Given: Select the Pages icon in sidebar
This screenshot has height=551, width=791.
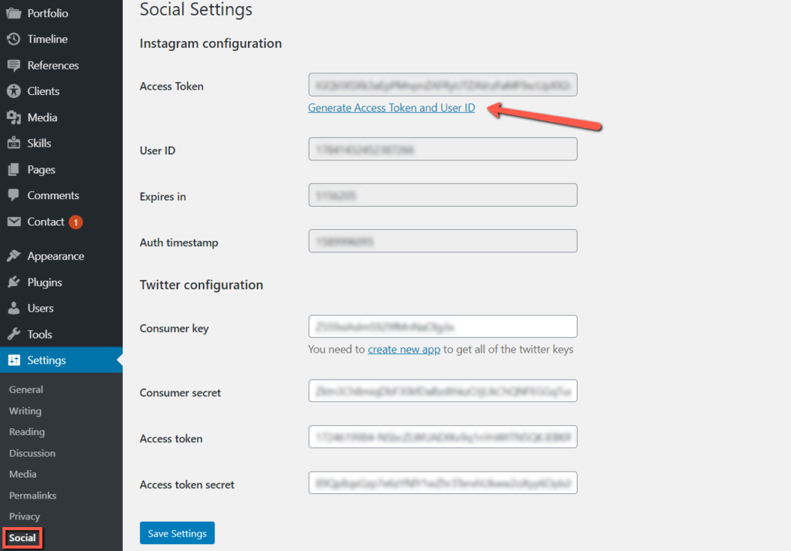Looking at the screenshot, I should click(14, 169).
